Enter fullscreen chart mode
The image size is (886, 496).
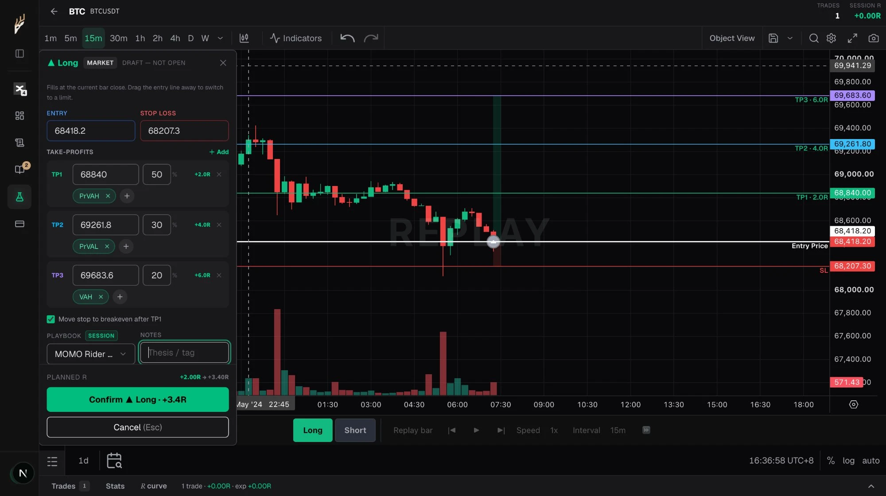pos(852,38)
